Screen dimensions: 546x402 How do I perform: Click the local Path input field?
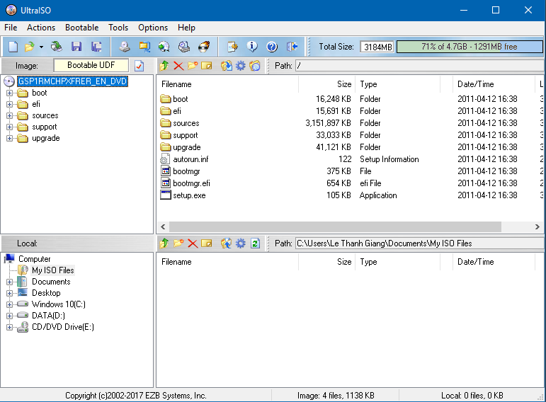[419, 243]
